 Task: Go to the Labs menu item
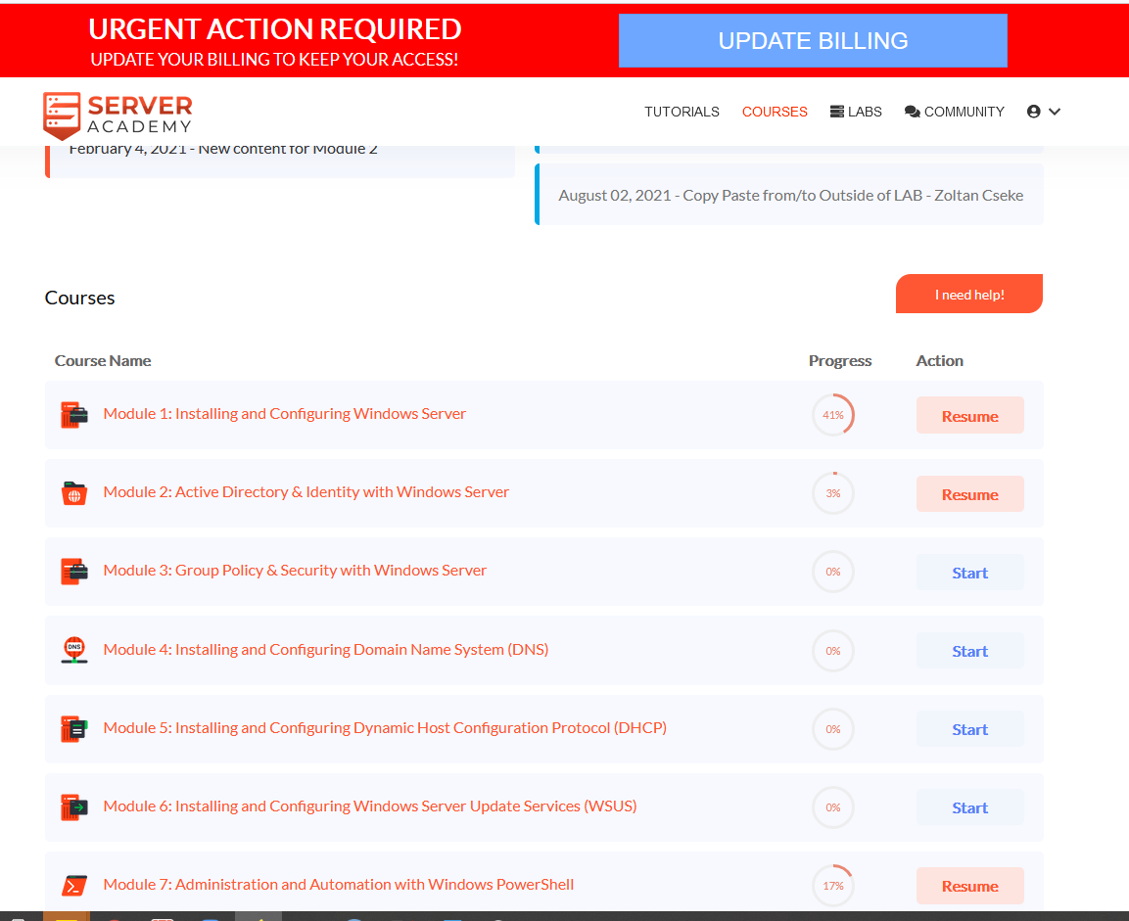(856, 112)
